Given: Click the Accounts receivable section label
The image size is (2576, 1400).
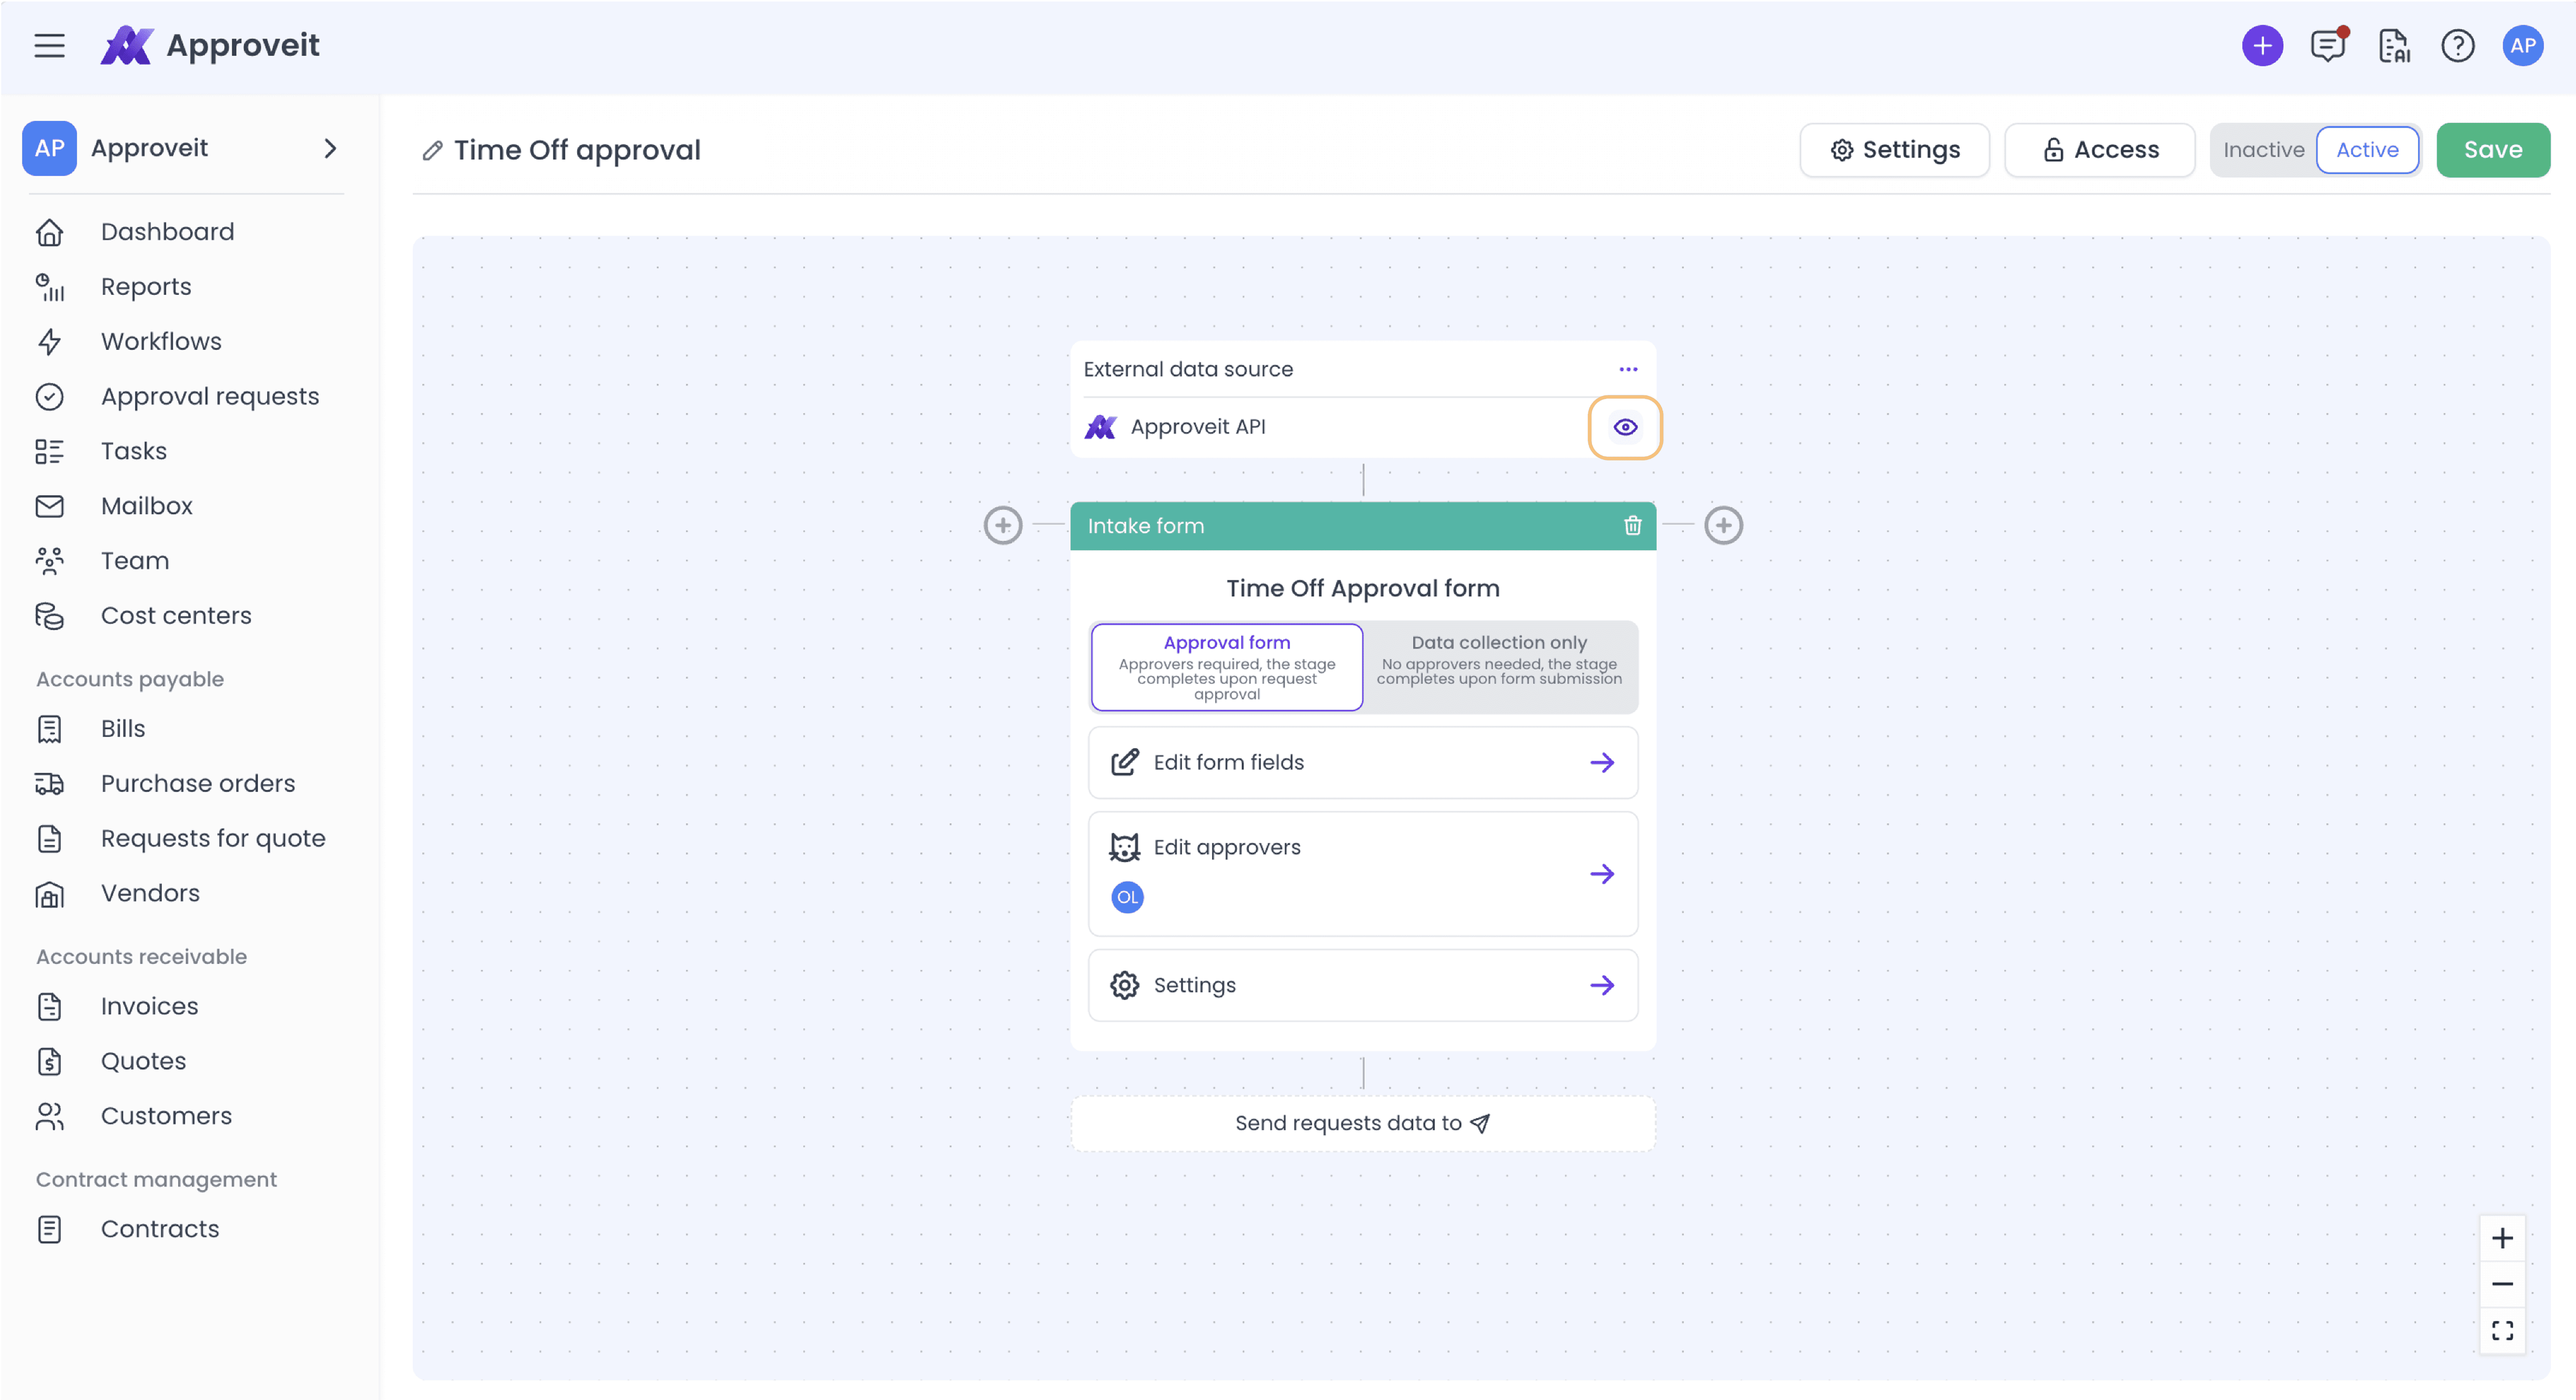Looking at the screenshot, I should (x=141, y=957).
